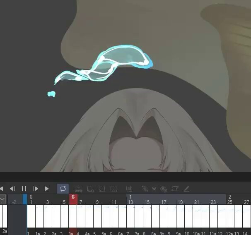Toggle the onion skin icon
This screenshot has height=235, width=251.
pos(129,189)
